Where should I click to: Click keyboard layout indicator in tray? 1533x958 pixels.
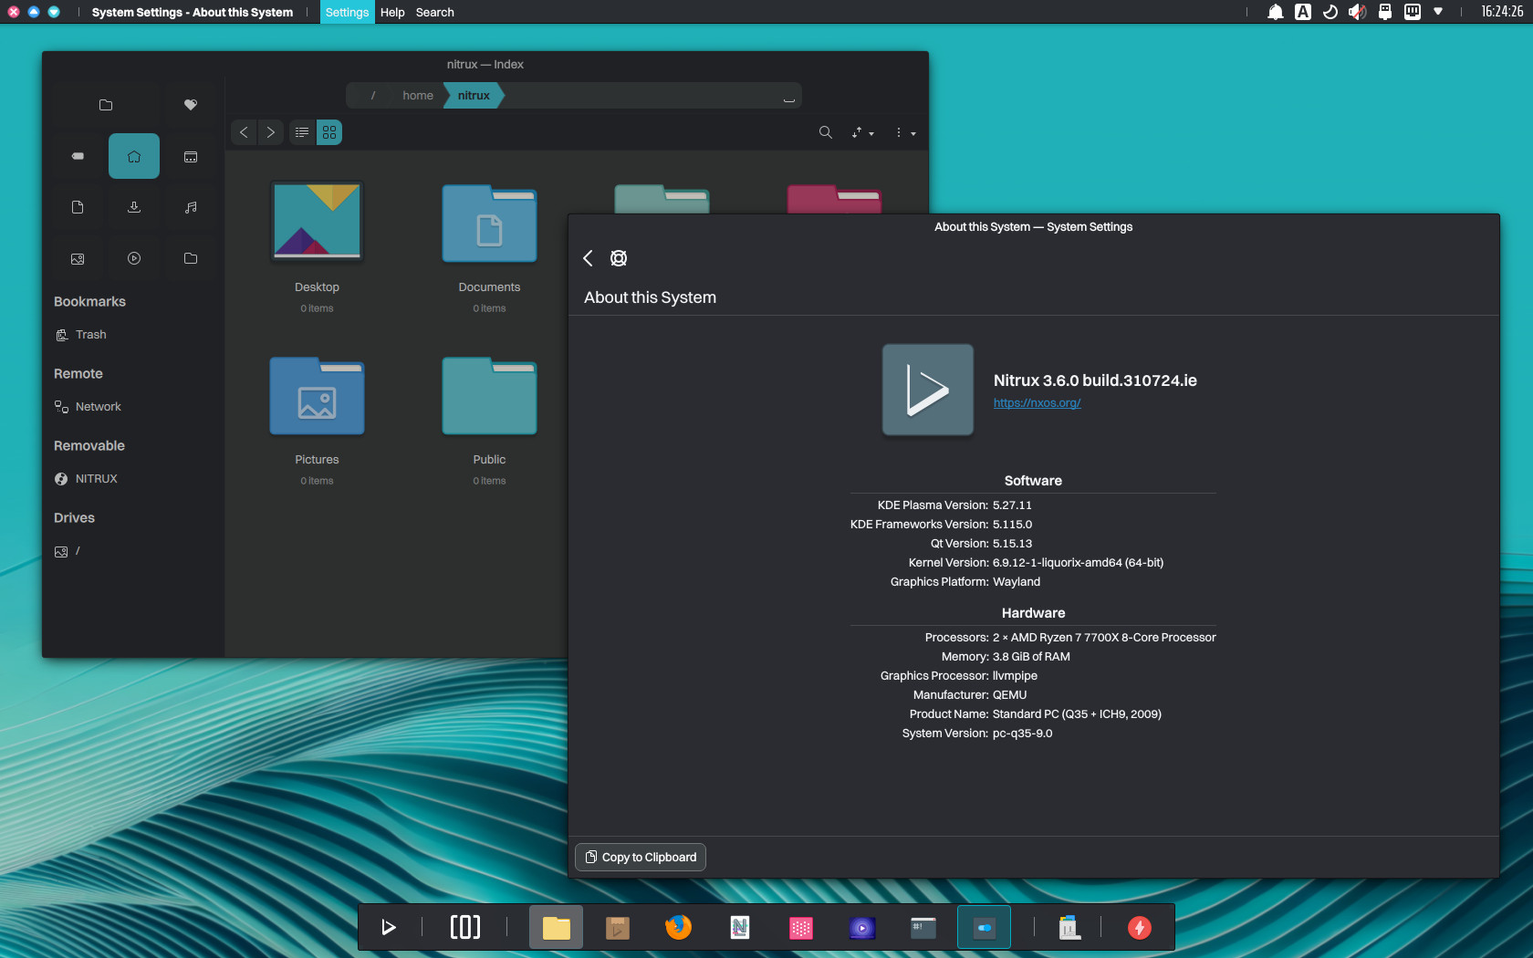pyautogui.click(x=1303, y=12)
